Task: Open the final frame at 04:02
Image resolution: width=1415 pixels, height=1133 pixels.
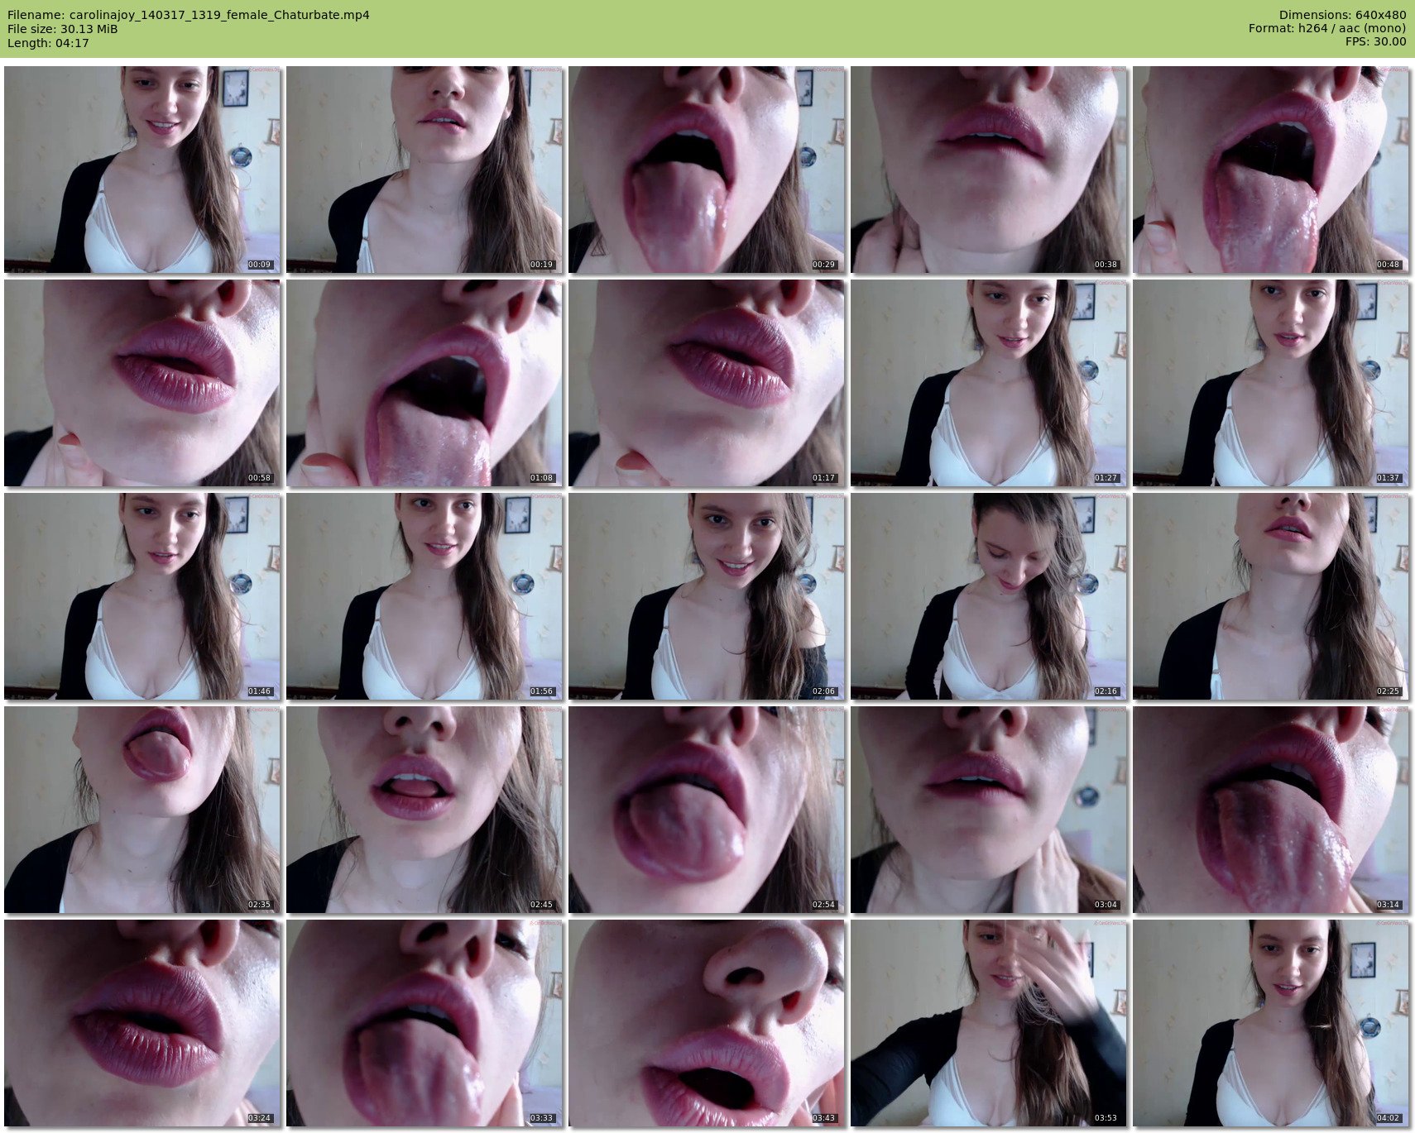Action: coord(1271,1023)
